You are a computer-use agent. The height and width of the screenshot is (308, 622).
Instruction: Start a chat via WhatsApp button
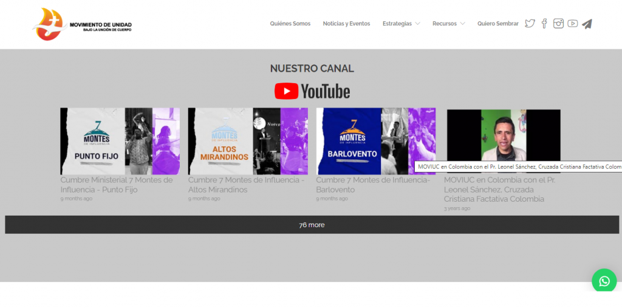[x=604, y=281]
